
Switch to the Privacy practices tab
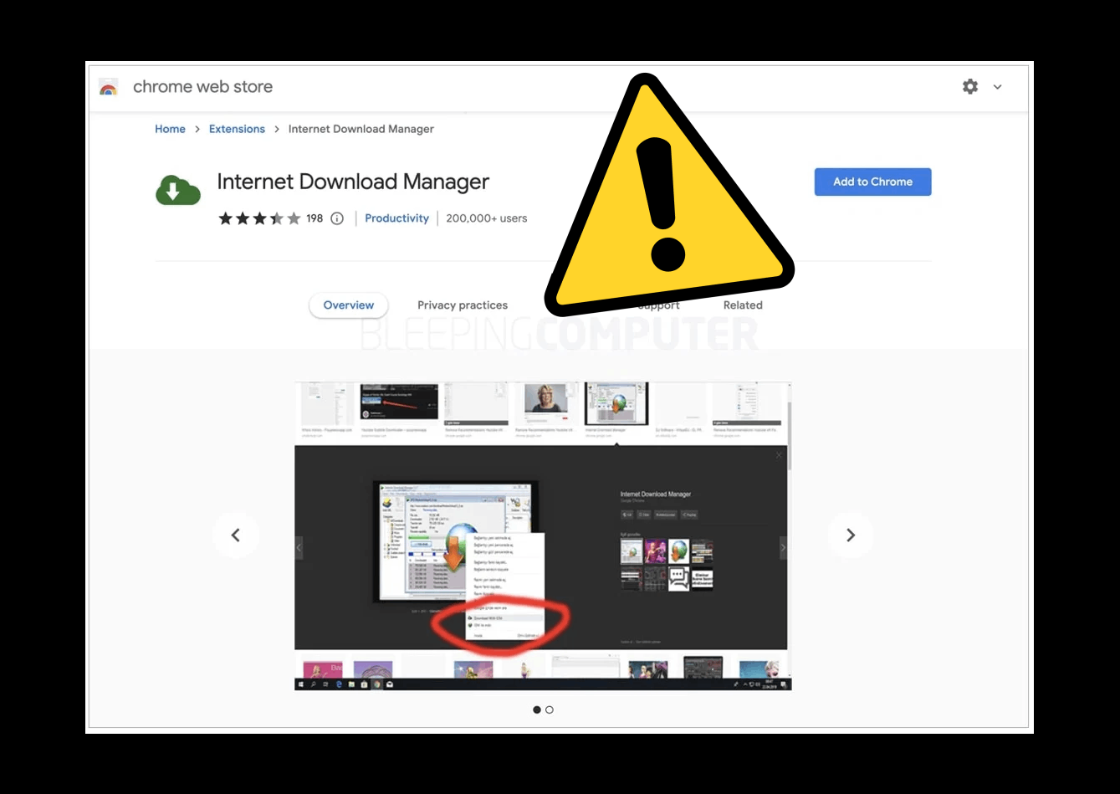point(463,305)
